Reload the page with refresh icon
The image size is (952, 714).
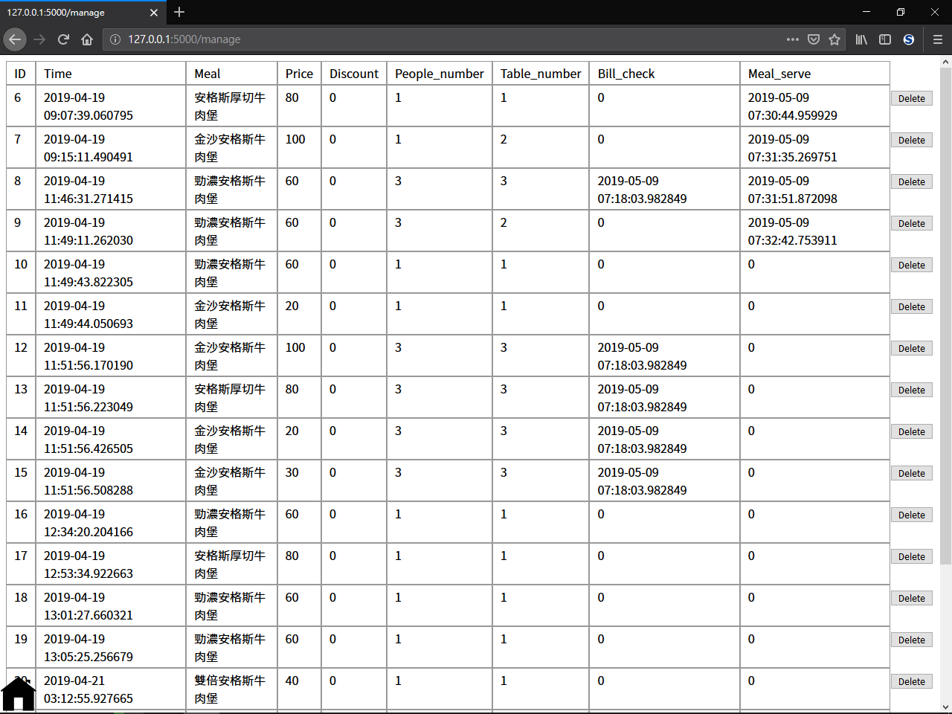[63, 39]
